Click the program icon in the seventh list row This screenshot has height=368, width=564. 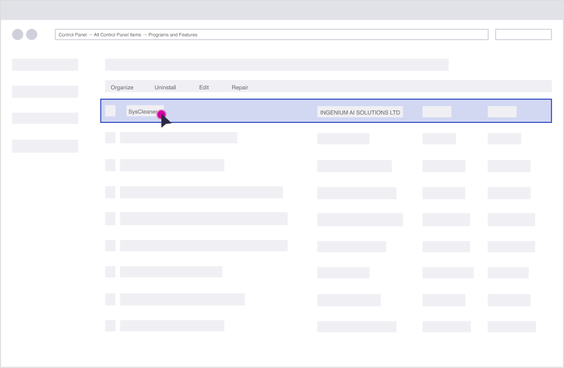click(110, 272)
